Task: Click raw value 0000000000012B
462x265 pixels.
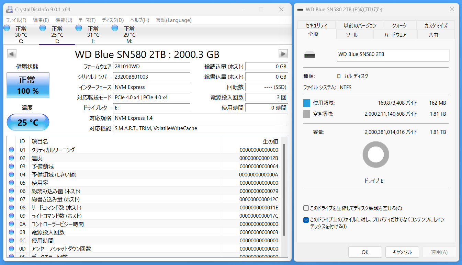Action: [x=259, y=158]
